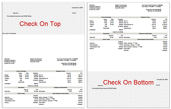Click Net Pay YTD line on the left page
171x109 pixels.
pos(70,65)
